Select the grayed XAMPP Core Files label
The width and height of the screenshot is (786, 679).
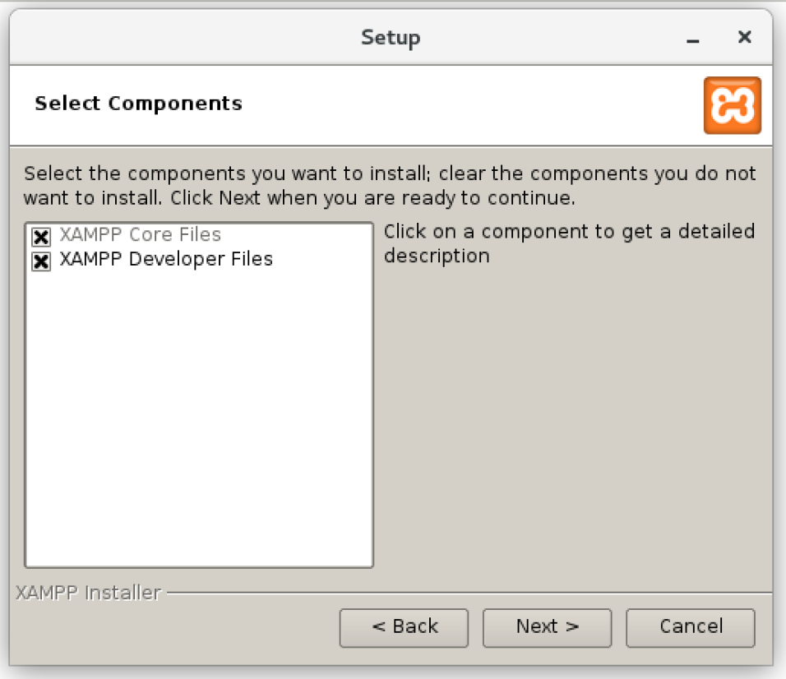click(141, 234)
